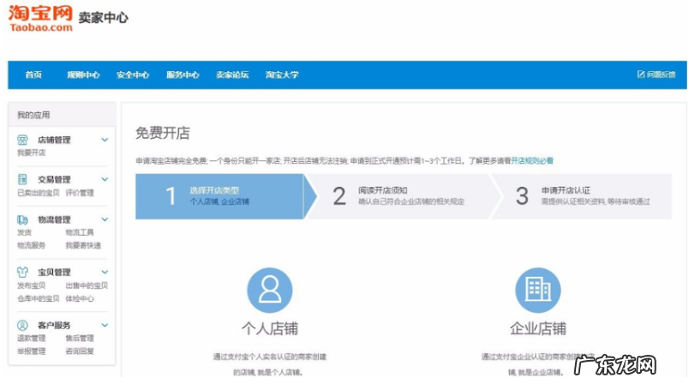The width and height of the screenshot is (689, 390).
Task: Collapse the 交易管理 section chevron
Action: tap(105, 179)
